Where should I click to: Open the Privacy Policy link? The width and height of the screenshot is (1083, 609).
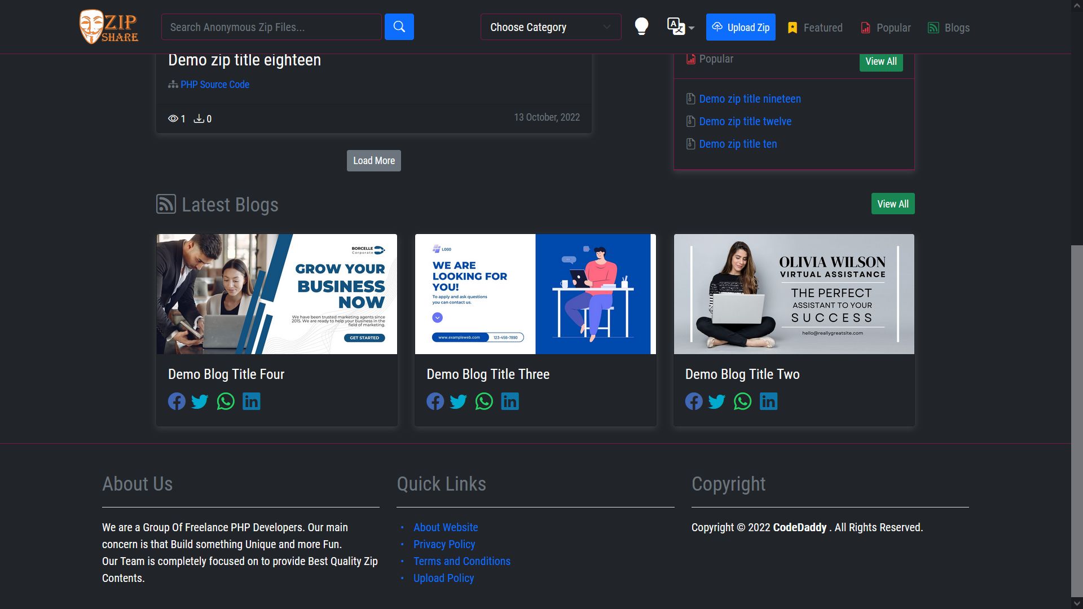pyautogui.click(x=444, y=544)
